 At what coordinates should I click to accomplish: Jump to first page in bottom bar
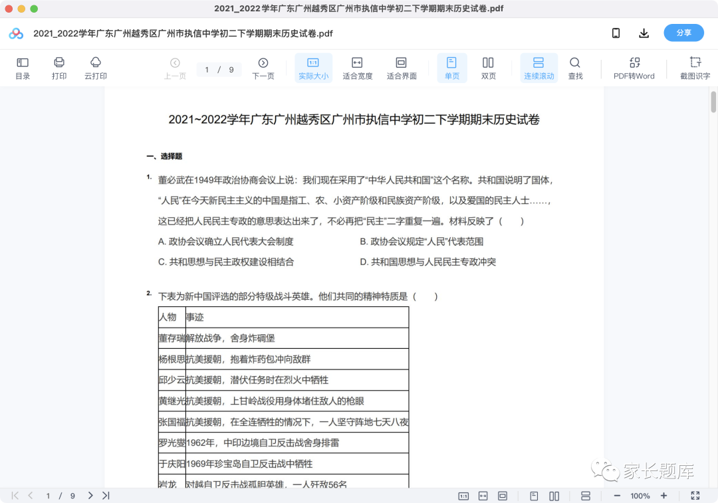coord(15,496)
